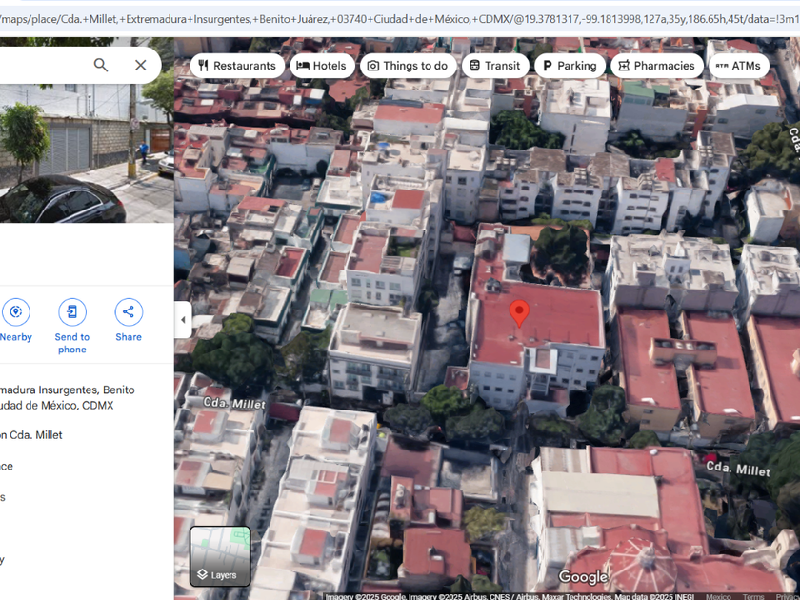
Task: Click the red location pin marker
Action: click(x=519, y=312)
